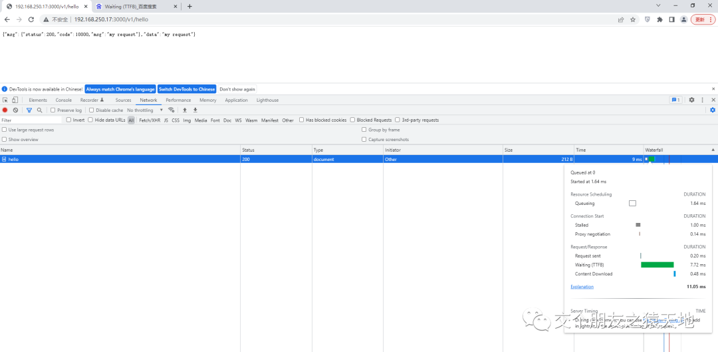The width and height of the screenshot is (718, 352).
Task: Open the Lighthouse tab
Action: [267, 100]
